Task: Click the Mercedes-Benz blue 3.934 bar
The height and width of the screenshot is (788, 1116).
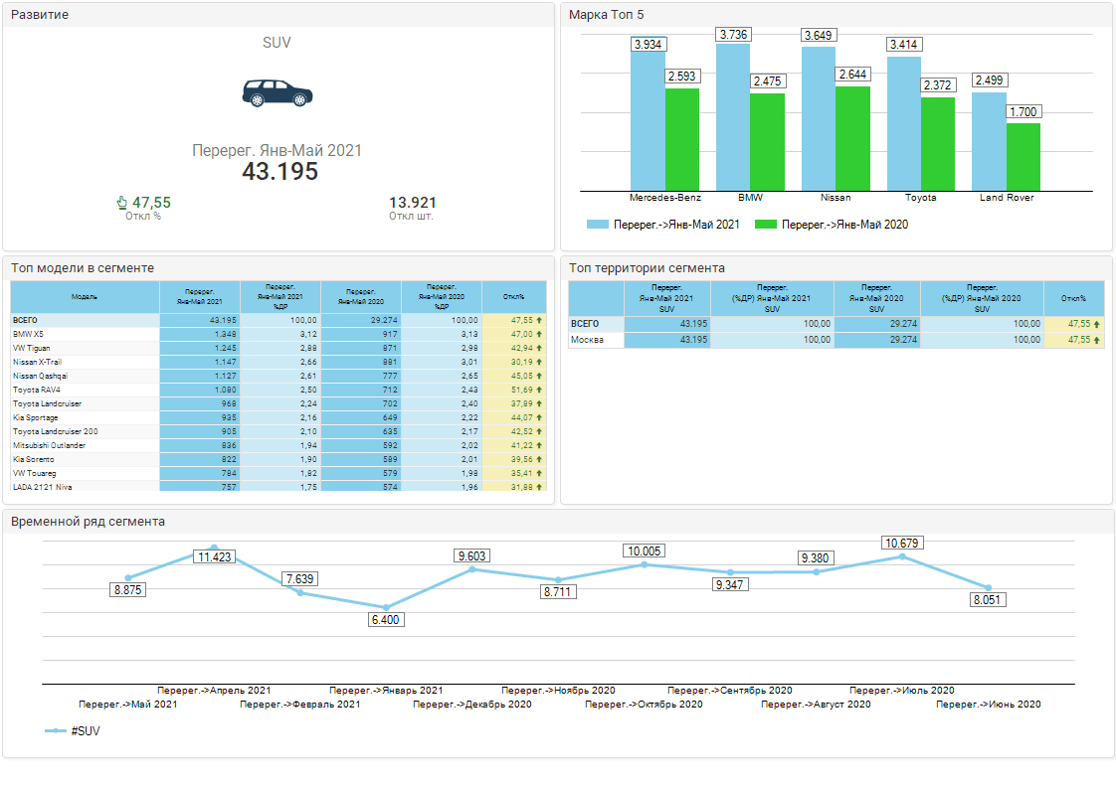Action: click(648, 119)
